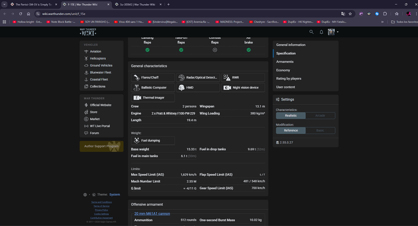Click the Flares/Chaff feature icon
This screenshot has width=418, height=226.
coord(137,78)
